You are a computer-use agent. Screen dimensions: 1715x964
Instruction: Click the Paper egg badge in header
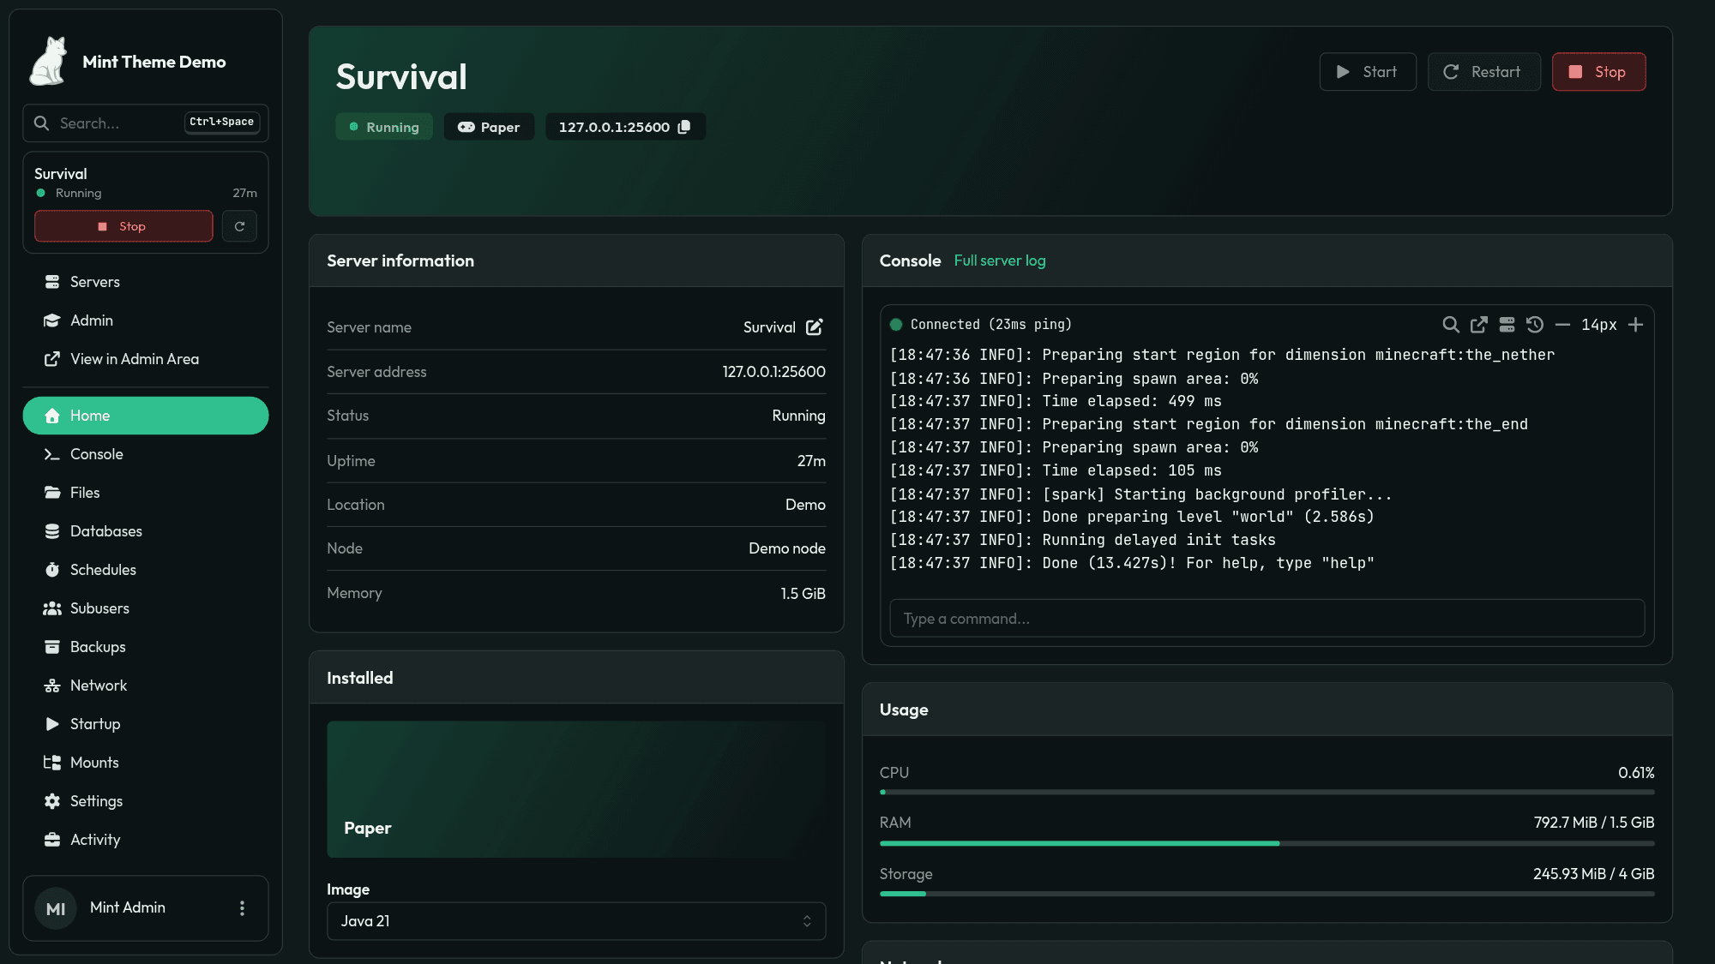pyautogui.click(x=489, y=127)
